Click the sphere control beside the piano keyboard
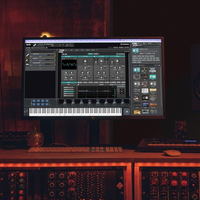 (126, 112)
